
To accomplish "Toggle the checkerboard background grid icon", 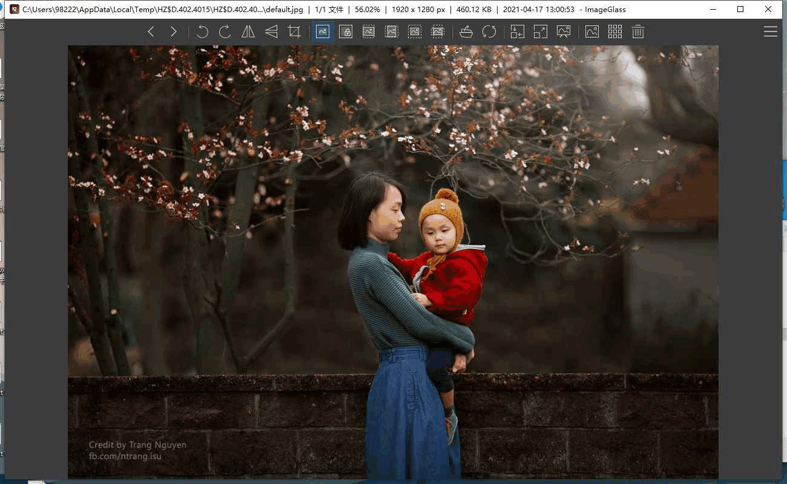I will (615, 31).
